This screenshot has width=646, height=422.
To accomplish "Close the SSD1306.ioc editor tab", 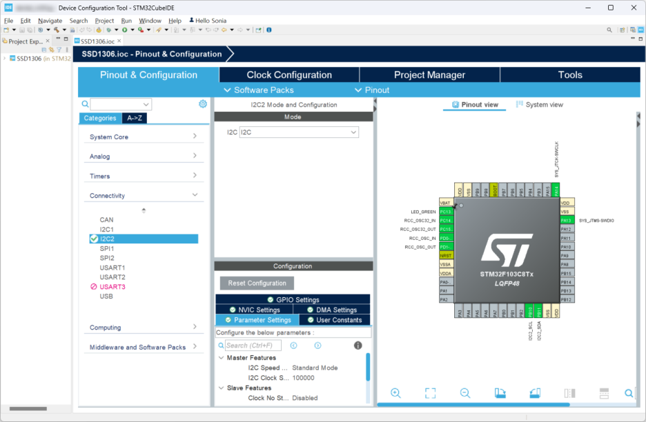I will (x=119, y=41).
